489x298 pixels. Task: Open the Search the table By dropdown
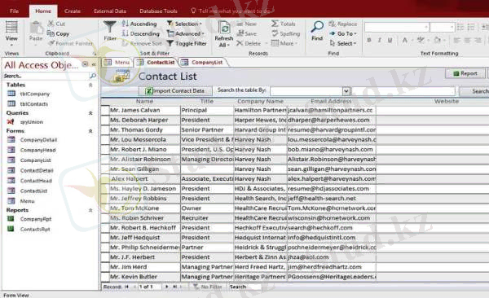(x=346, y=91)
